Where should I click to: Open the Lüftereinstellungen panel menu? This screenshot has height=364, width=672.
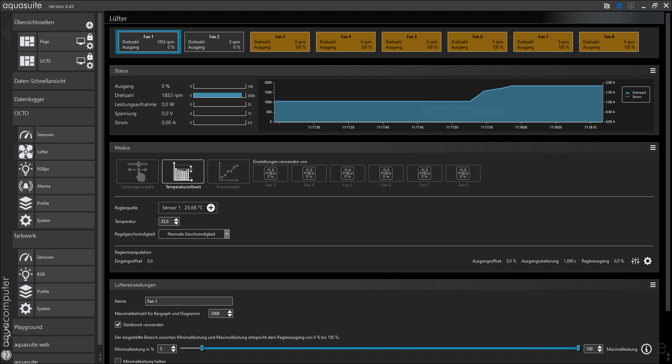(x=653, y=285)
